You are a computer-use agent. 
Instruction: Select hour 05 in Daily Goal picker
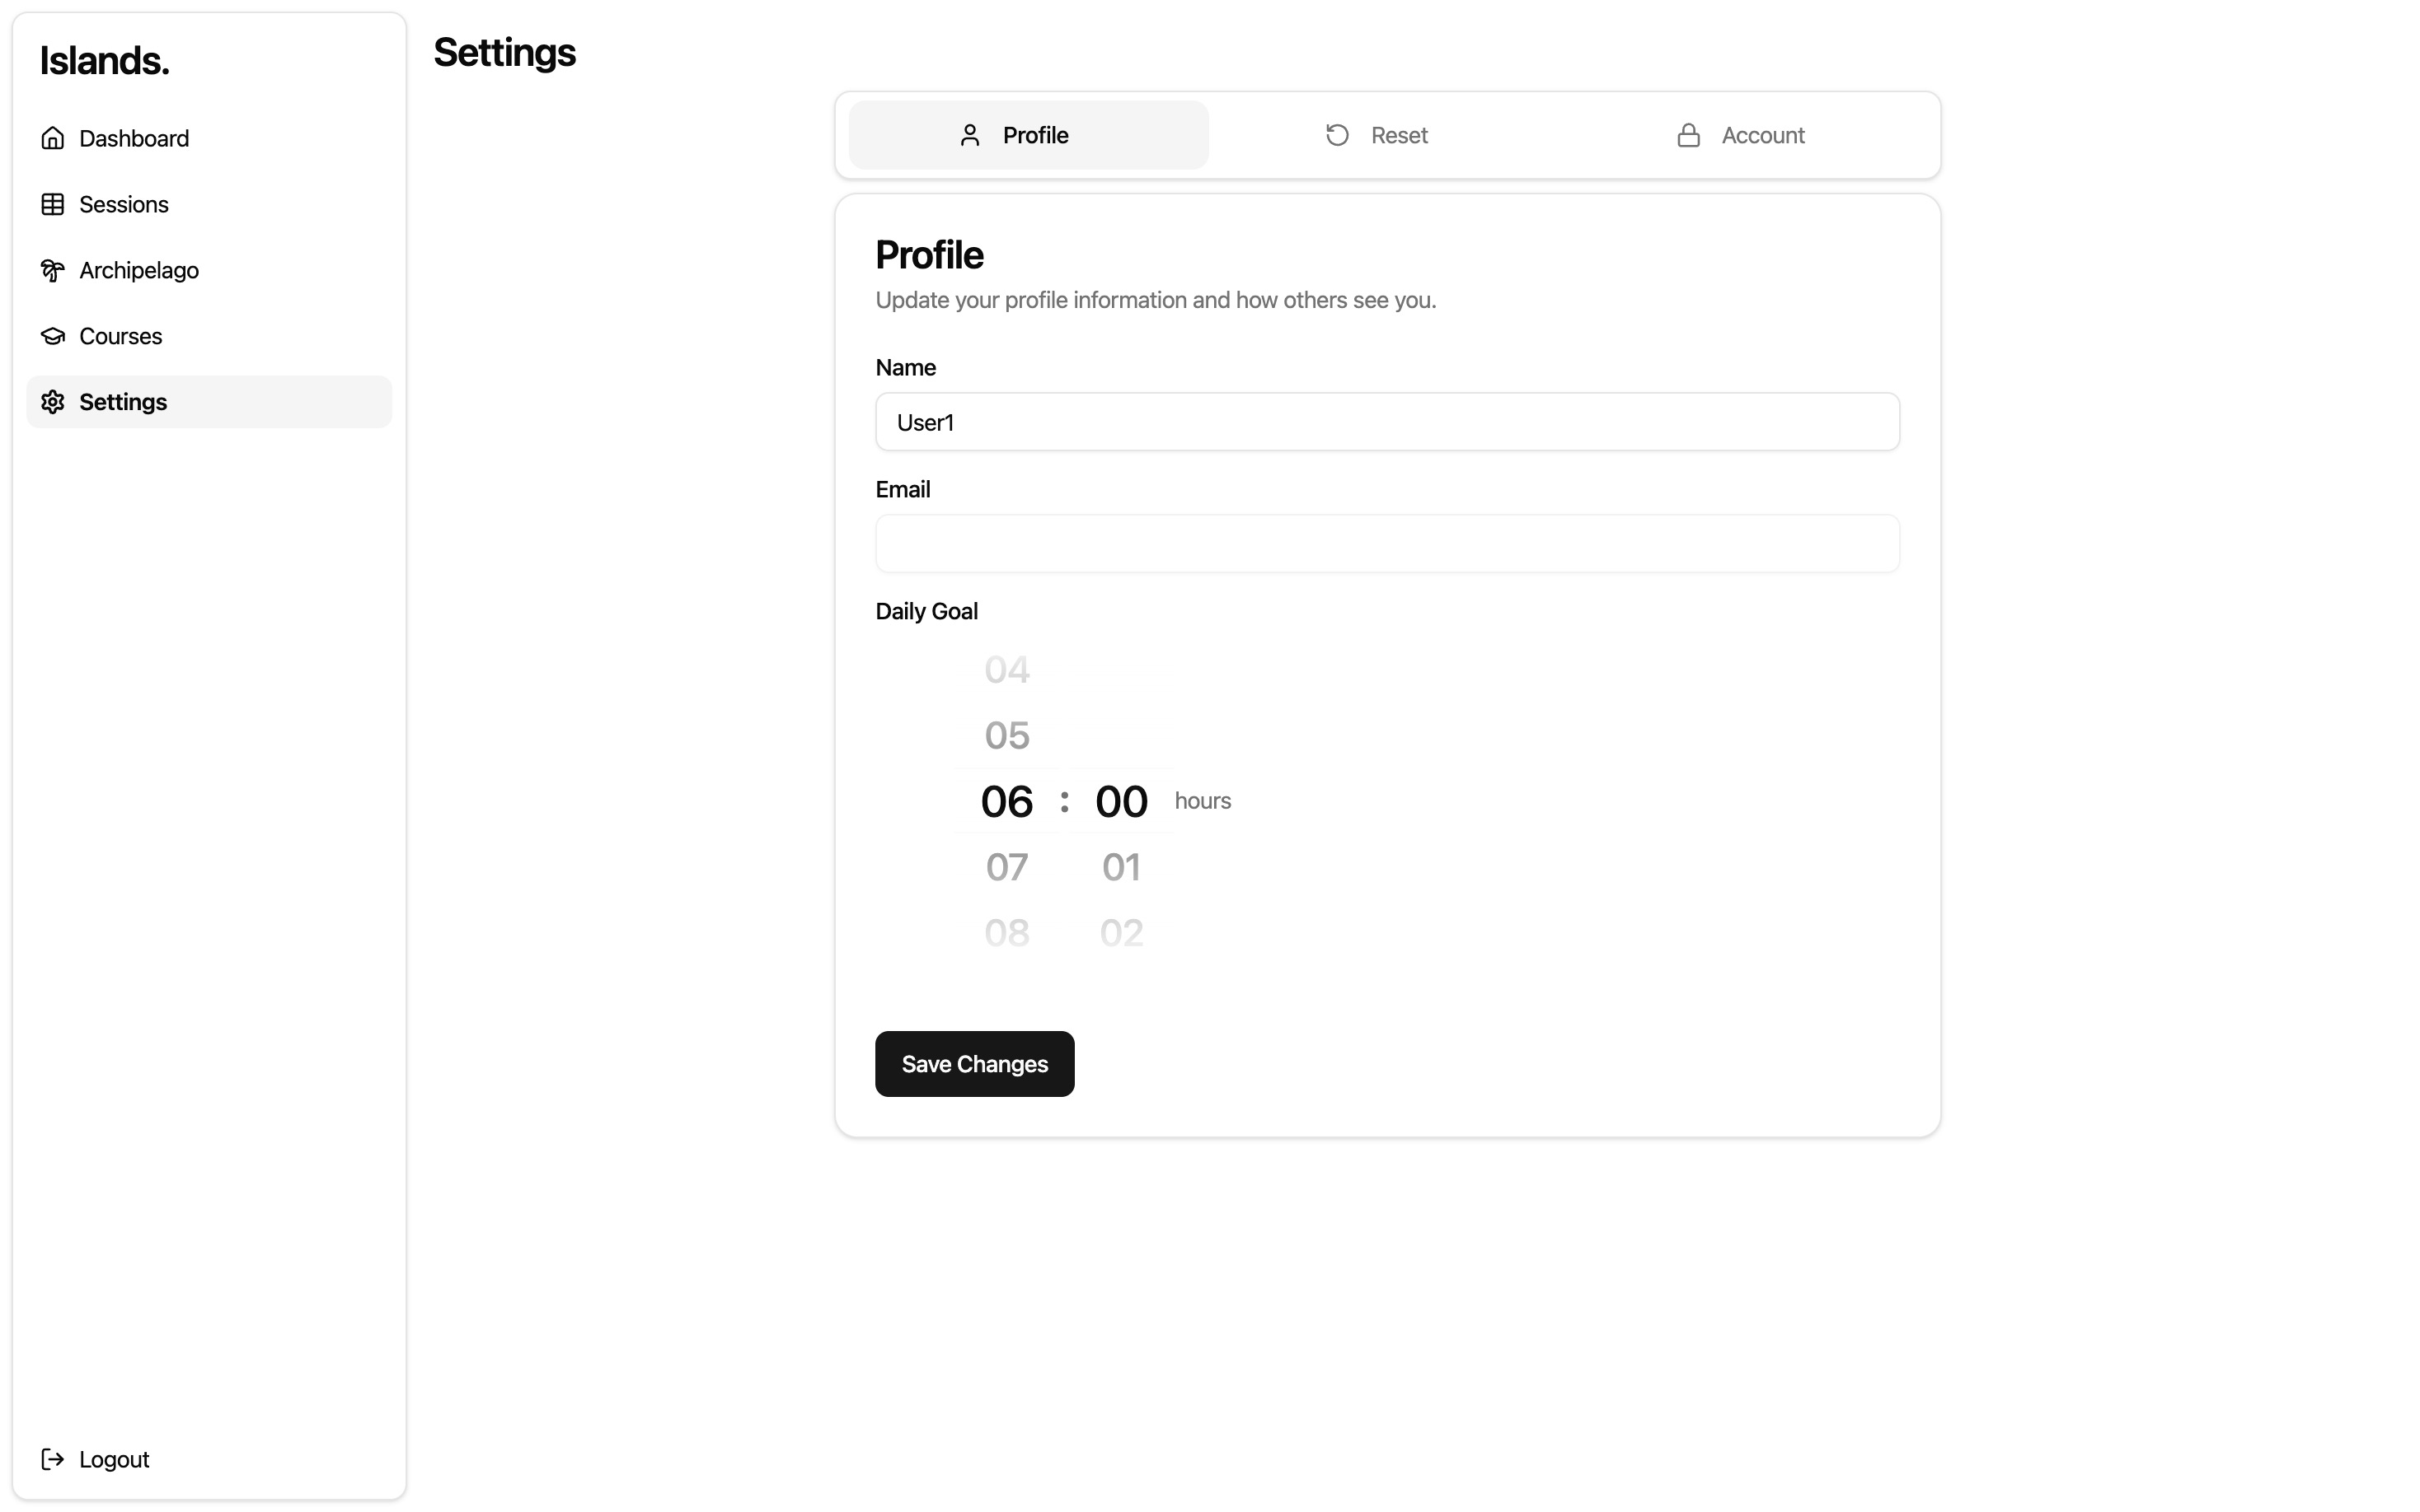click(1006, 736)
